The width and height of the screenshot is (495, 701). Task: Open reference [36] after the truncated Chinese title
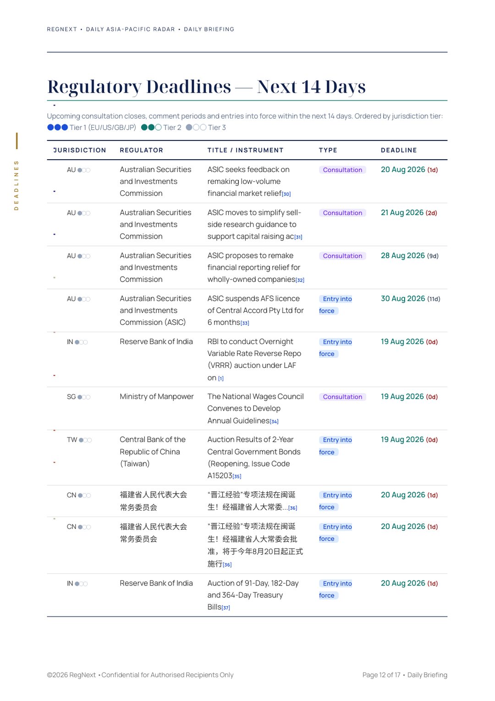293,508
